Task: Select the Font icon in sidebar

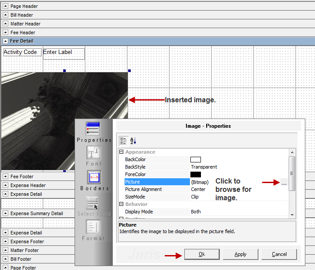Action: coord(93,153)
